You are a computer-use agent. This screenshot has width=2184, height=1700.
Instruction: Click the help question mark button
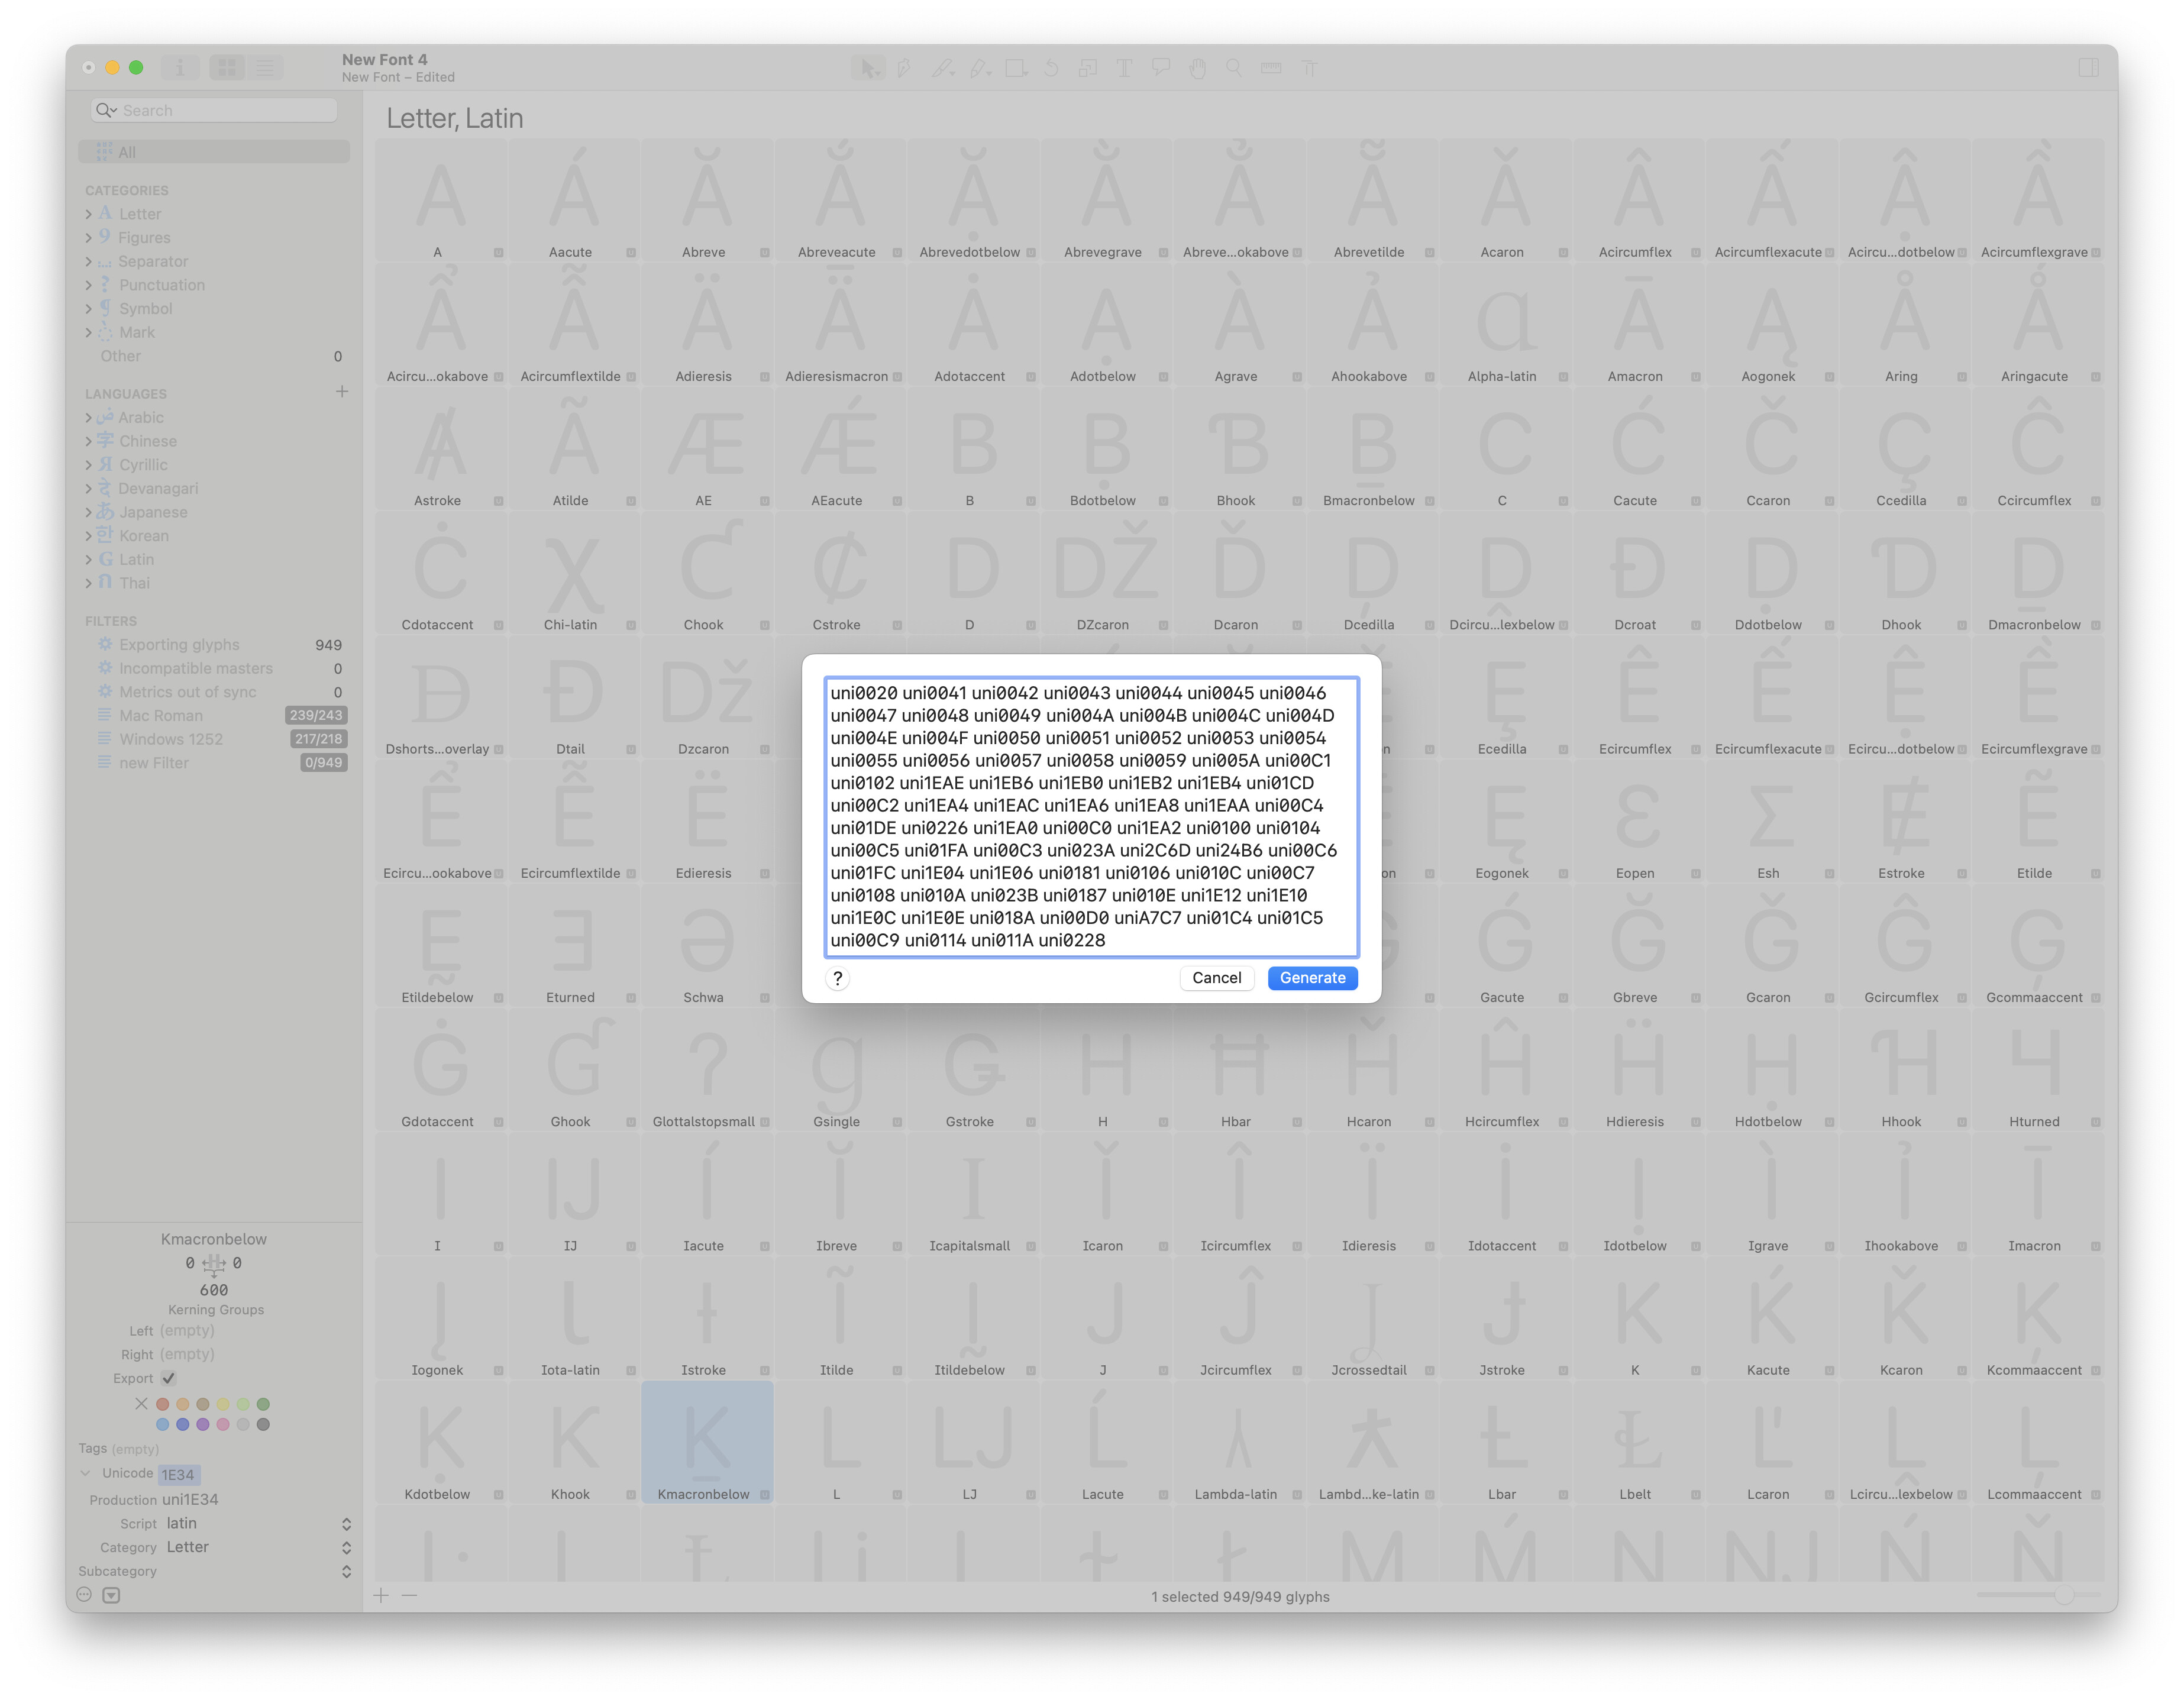coord(838,978)
